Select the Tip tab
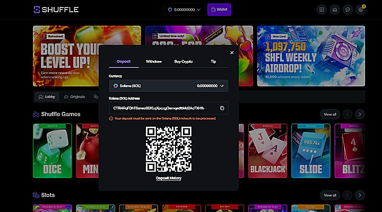 coord(213,61)
